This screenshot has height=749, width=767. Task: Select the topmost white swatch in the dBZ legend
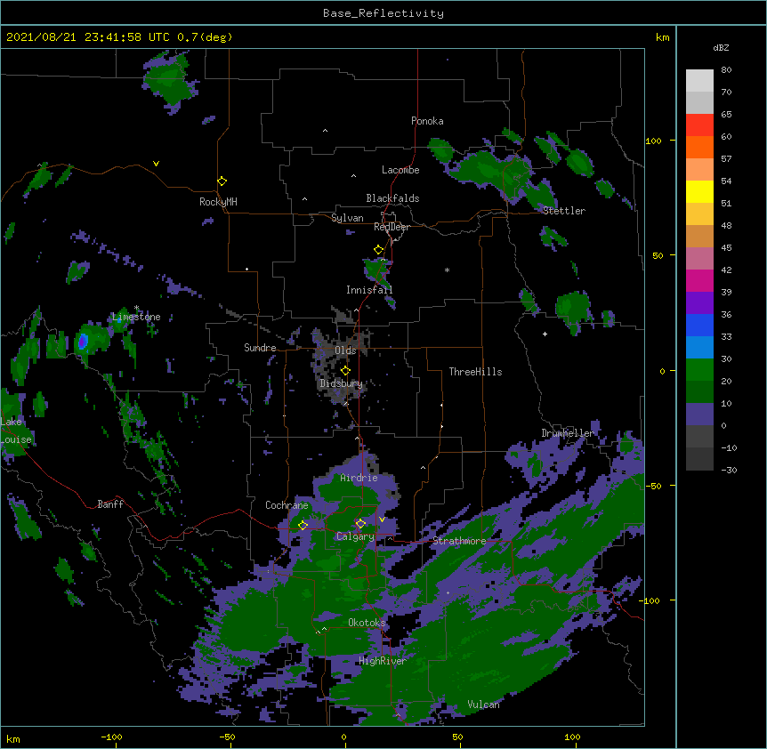click(699, 81)
